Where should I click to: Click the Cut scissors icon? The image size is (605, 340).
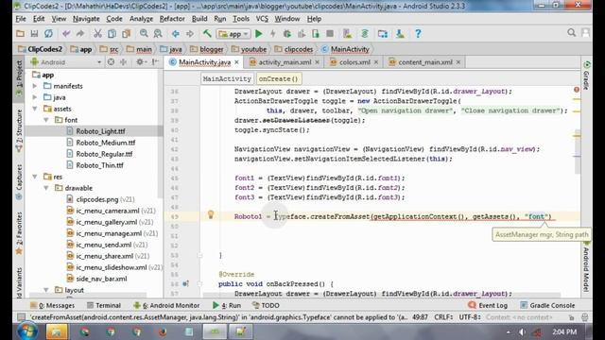pos(97,34)
